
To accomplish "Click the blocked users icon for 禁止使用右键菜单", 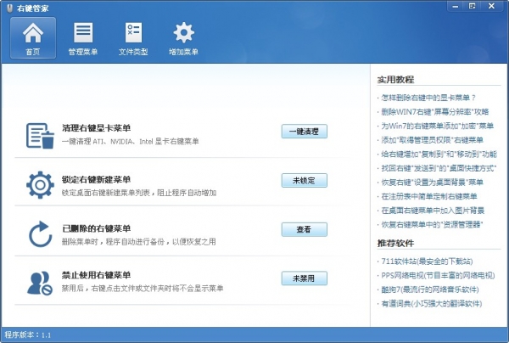I will 39,281.
